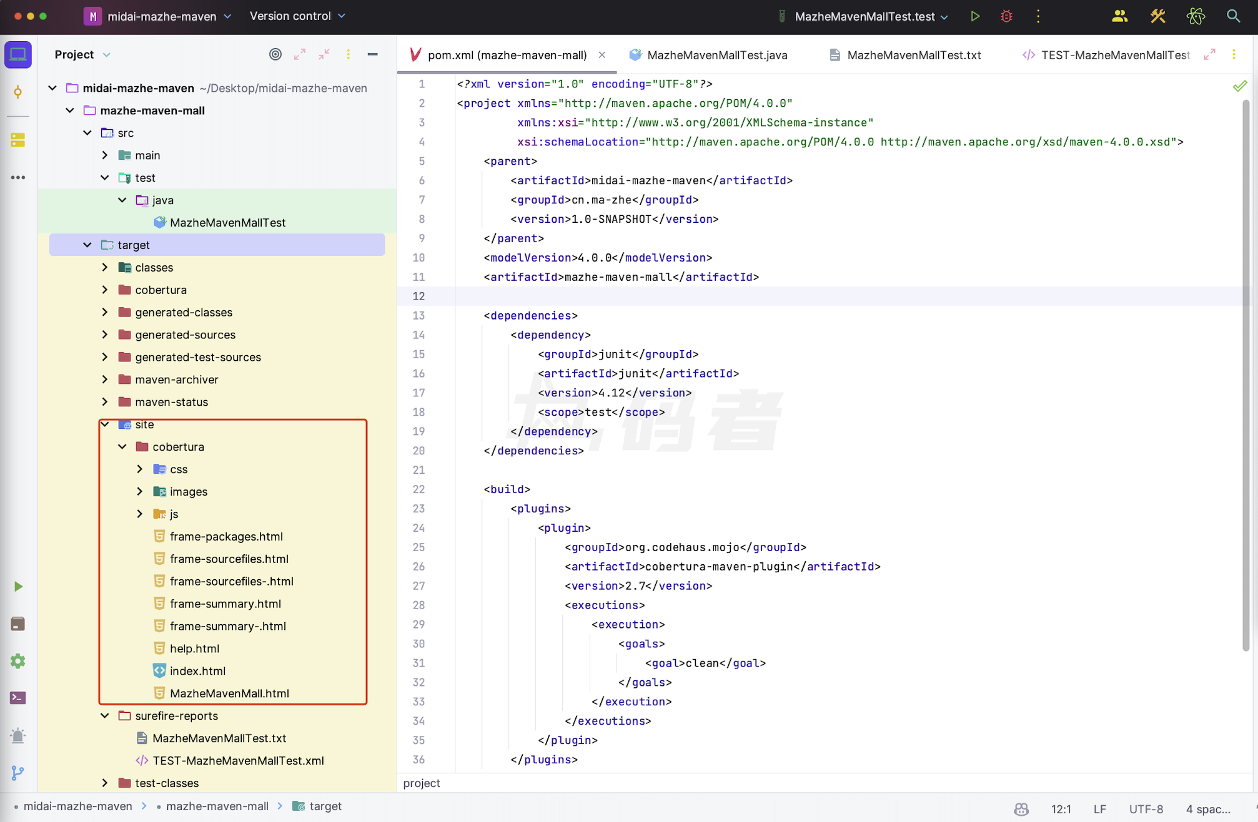Click the green inspections checkmark widget
The image size is (1258, 822).
[1239, 86]
